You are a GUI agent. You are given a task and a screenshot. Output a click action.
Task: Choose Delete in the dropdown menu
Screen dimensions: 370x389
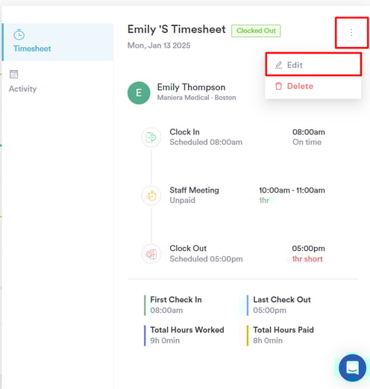(313, 86)
